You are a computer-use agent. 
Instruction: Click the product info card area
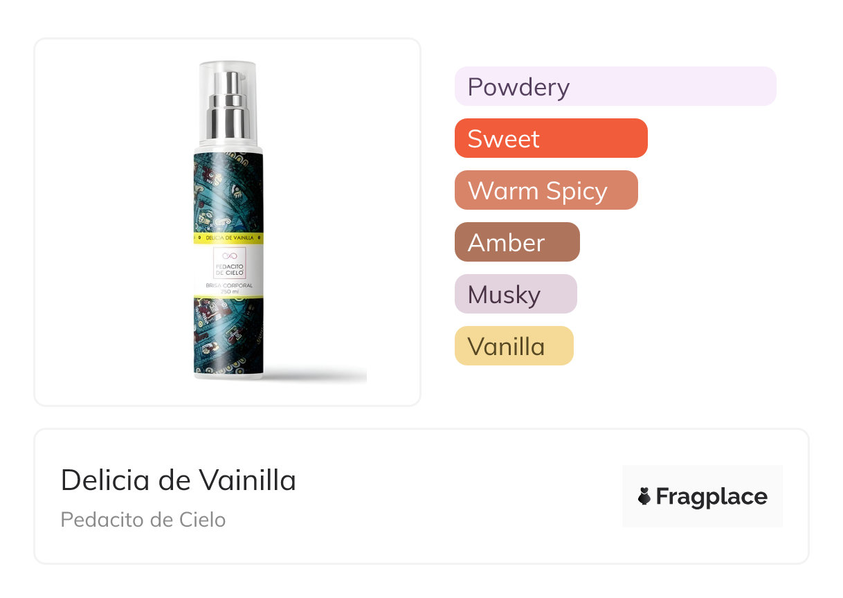coord(421,496)
